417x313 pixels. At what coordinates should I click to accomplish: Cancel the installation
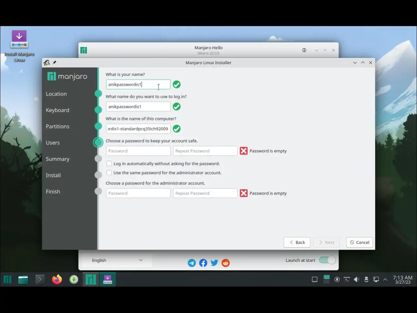(360, 242)
